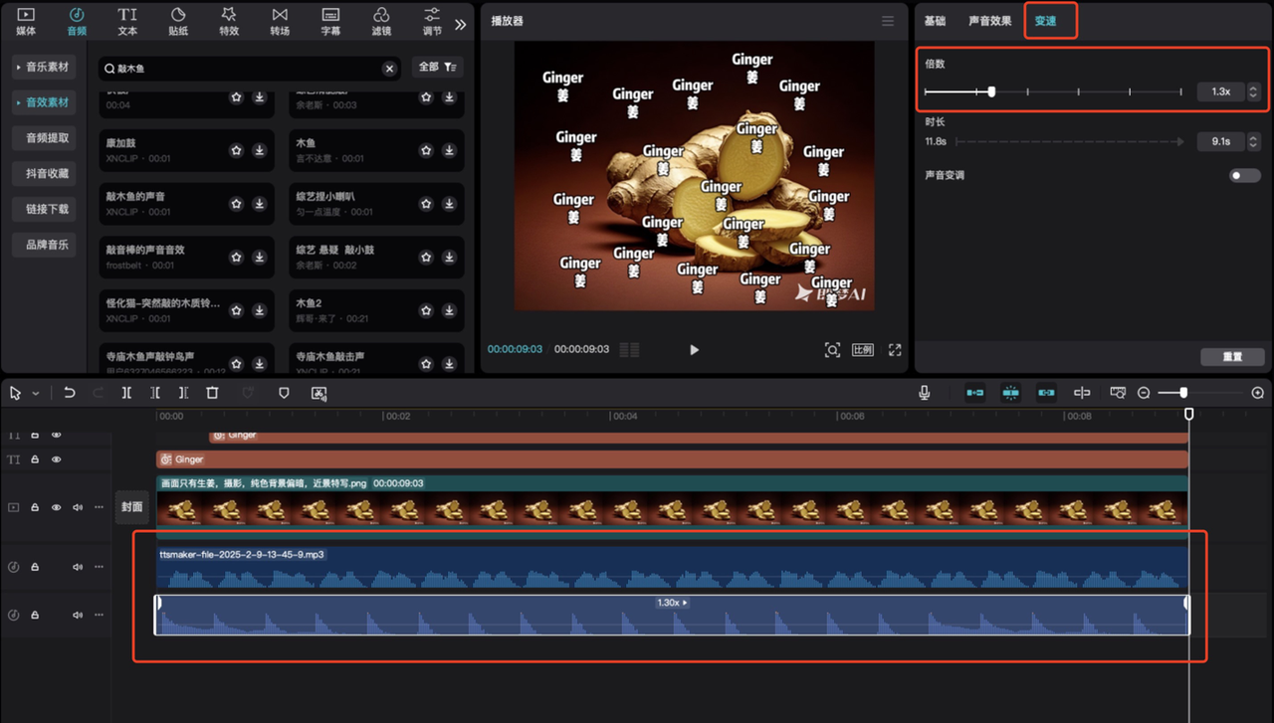Viewport: 1274px width, 723px height.
Task: Favorite the 康加鼓 sound effect
Action: (x=236, y=150)
